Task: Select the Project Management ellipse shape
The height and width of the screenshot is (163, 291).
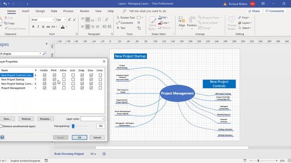Action: pyautogui.click(x=177, y=93)
